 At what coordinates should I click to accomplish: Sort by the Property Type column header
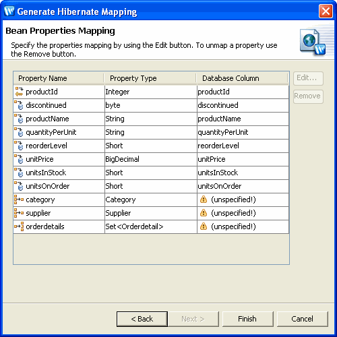pos(150,78)
